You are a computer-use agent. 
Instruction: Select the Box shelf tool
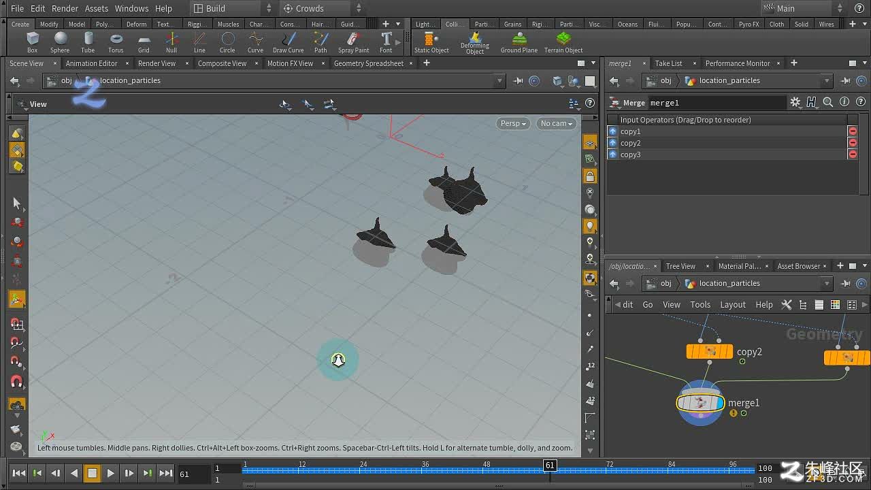tap(32, 42)
